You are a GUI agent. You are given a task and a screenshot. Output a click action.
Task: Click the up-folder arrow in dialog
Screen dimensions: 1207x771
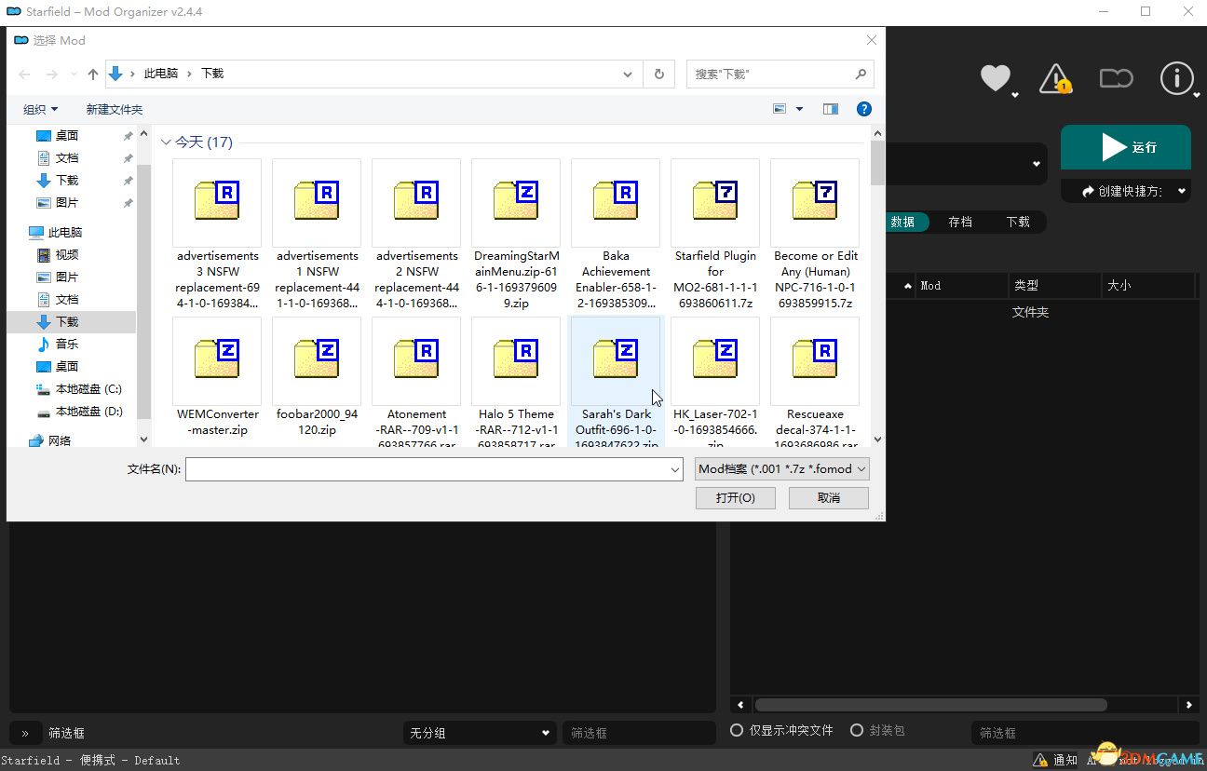[93, 74]
